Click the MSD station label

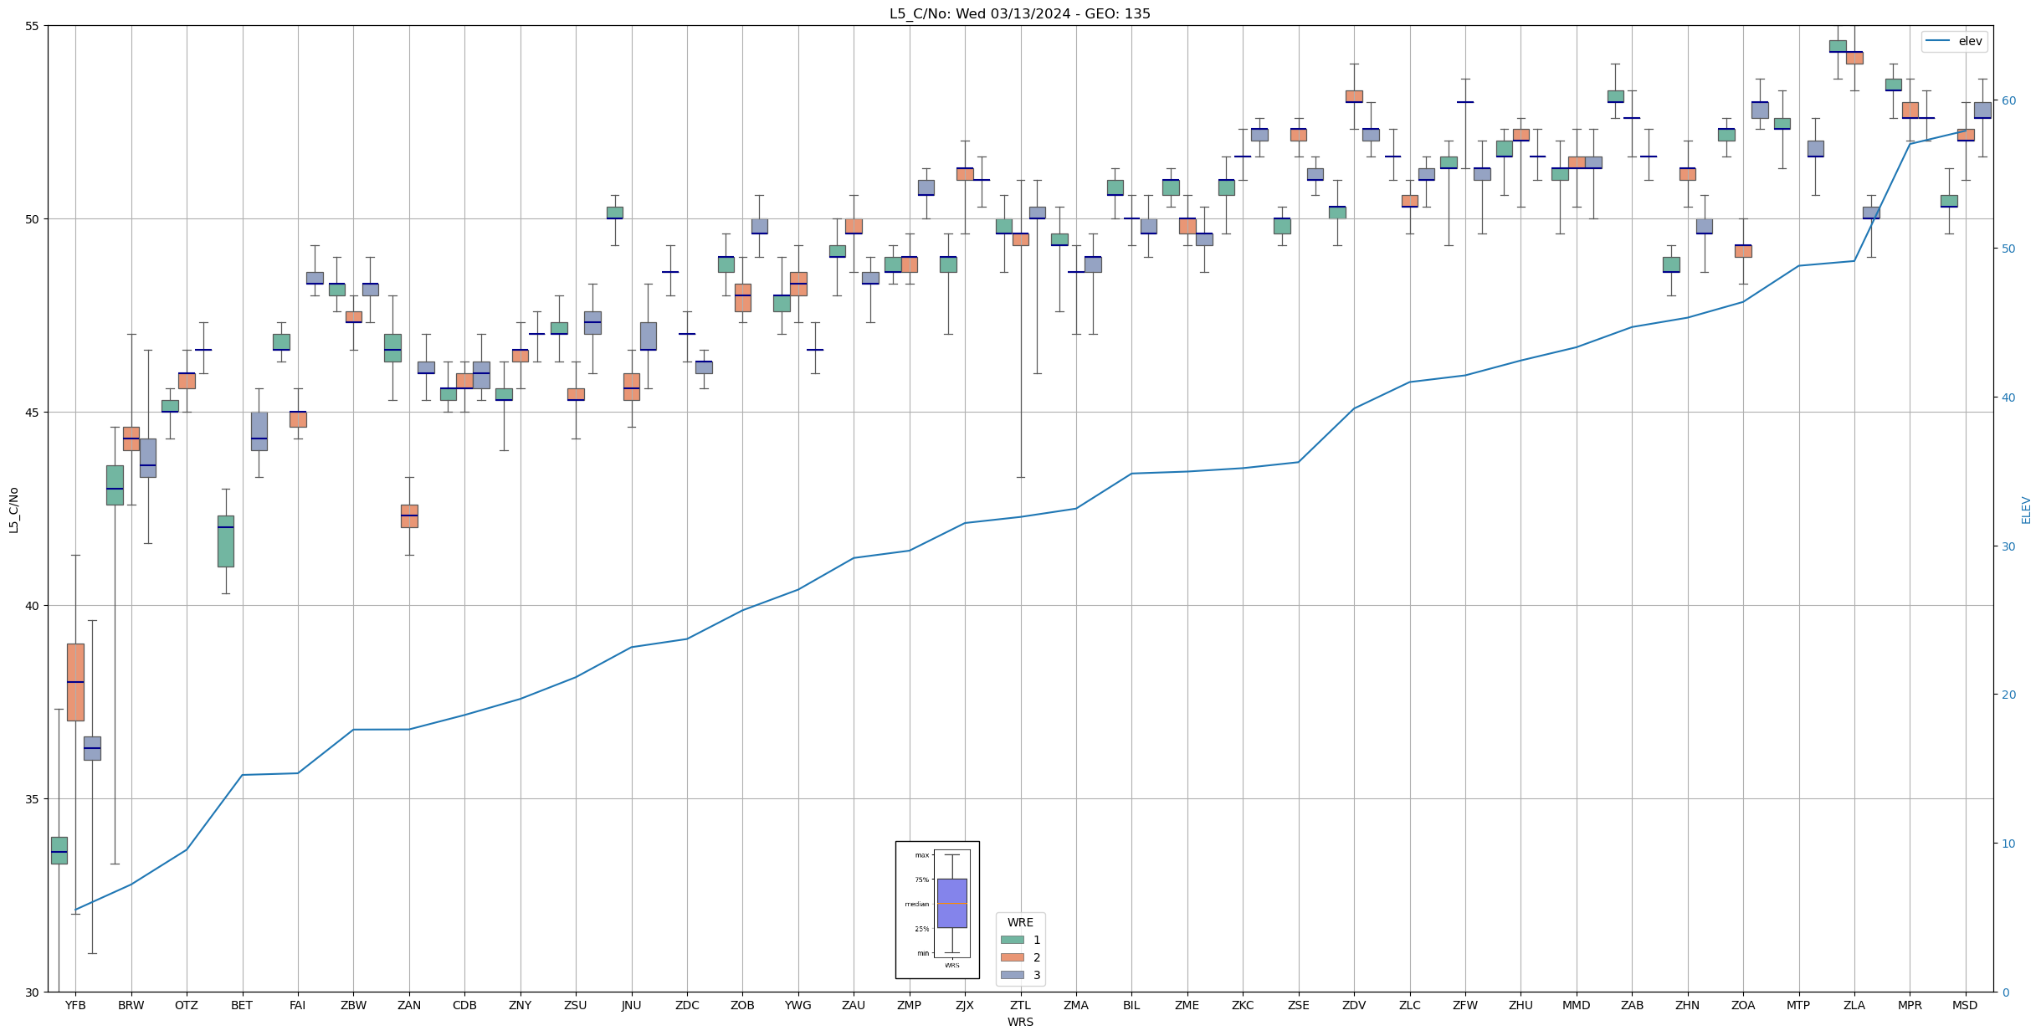[x=1965, y=1005]
